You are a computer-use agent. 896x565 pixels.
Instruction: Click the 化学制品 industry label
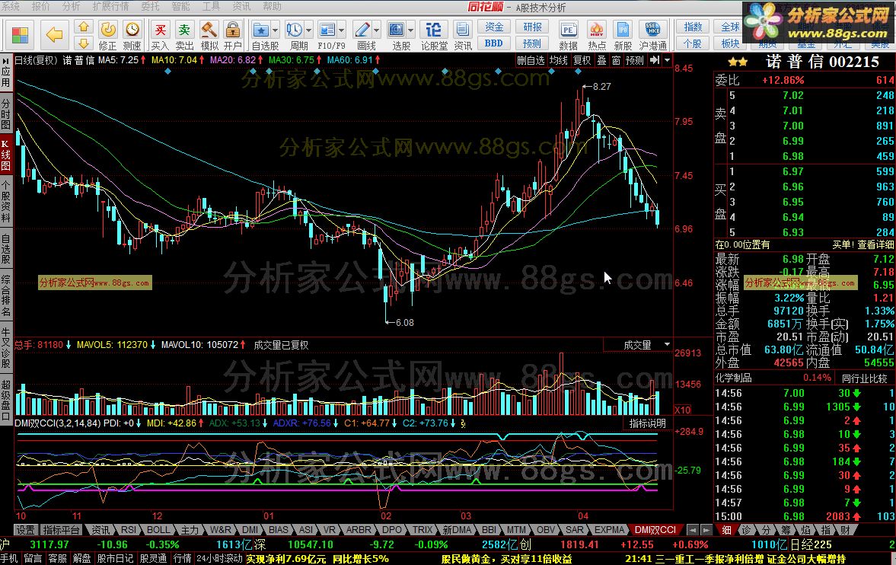pyautogui.click(x=734, y=378)
